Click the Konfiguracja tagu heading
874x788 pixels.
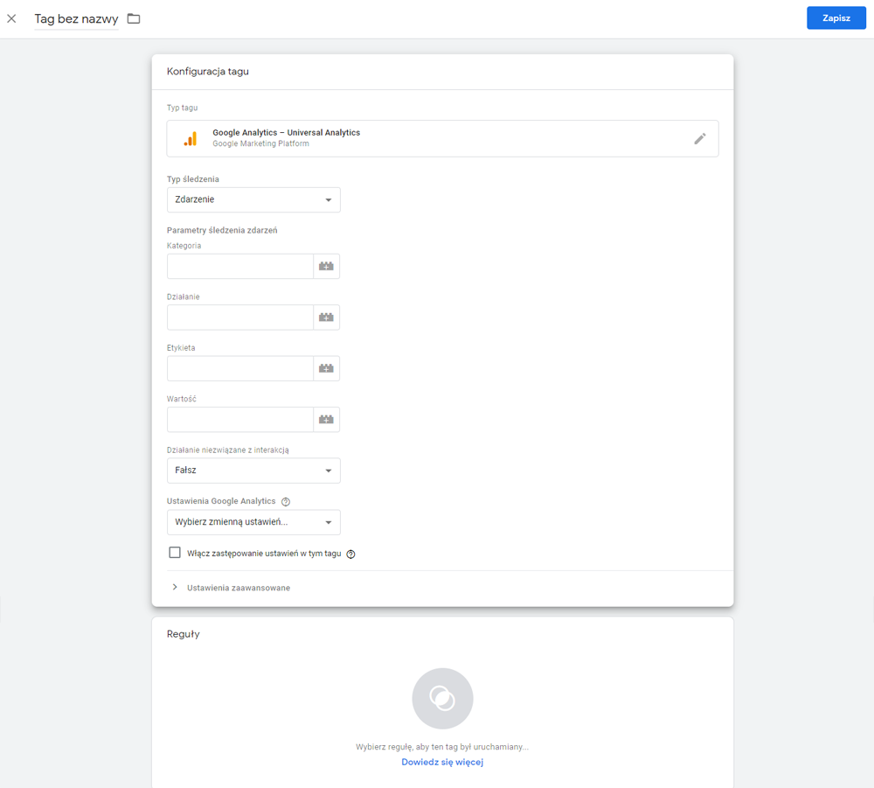[208, 72]
